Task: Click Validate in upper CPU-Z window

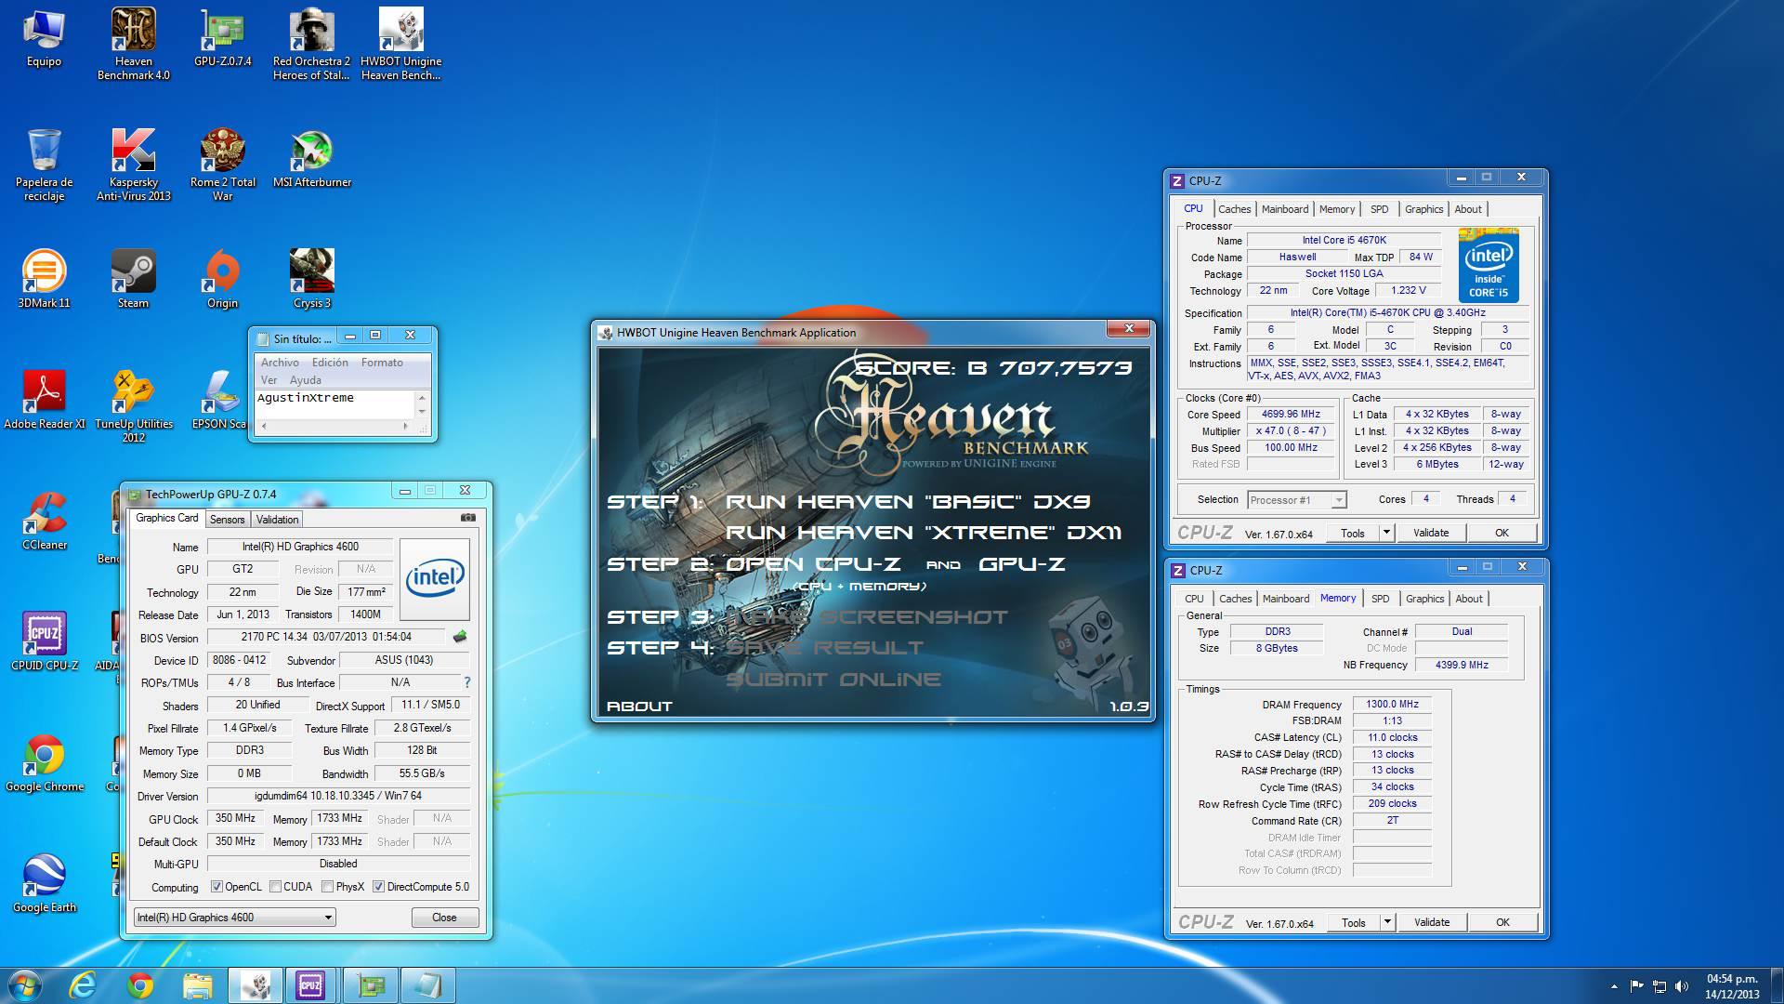Action: pos(1431,533)
